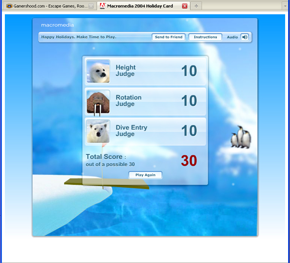Open a new browser tab
290x263 pixels.
[x=197, y=6]
